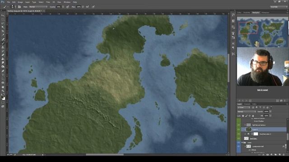The image size is (289, 162).
Task: Click the foreground color swatch
Action: tap(2, 97)
